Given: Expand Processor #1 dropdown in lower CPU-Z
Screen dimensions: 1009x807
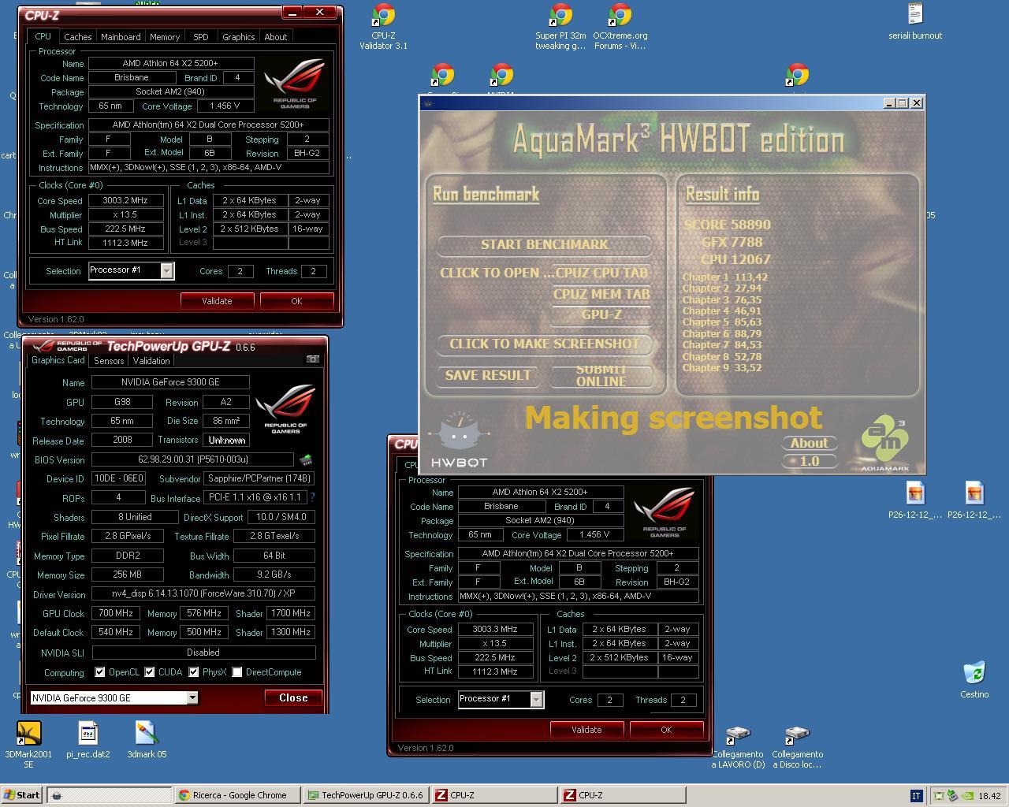Looking at the screenshot, I should [536, 700].
